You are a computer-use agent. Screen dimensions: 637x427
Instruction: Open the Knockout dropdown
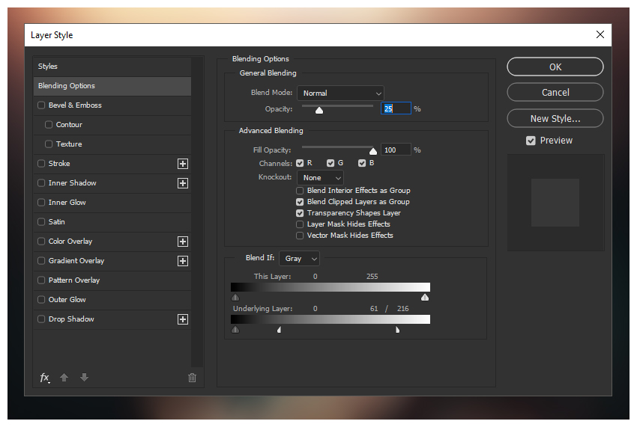(320, 178)
